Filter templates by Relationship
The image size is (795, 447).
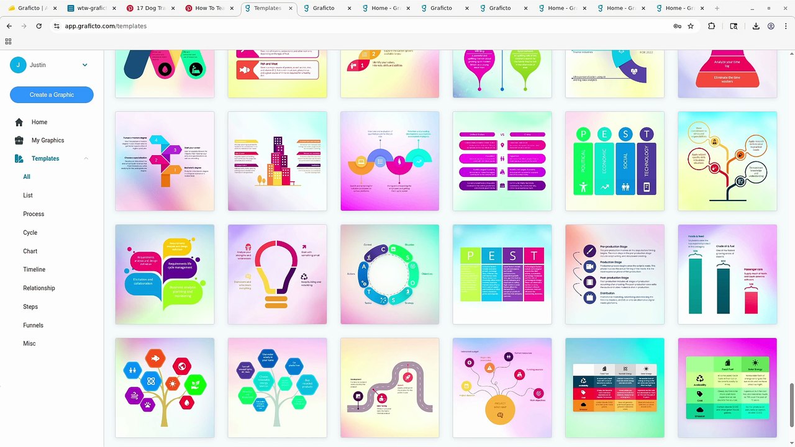click(x=39, y=288)
